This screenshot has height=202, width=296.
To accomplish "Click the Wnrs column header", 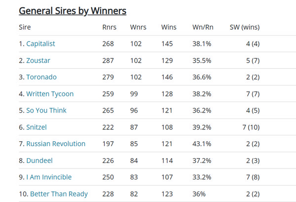I will point(138,27).
